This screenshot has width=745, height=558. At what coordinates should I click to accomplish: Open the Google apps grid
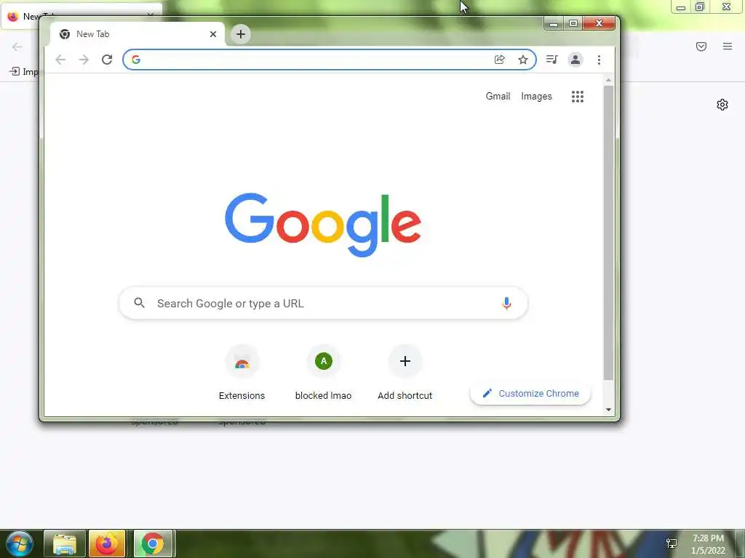click(x=577, y=97)
